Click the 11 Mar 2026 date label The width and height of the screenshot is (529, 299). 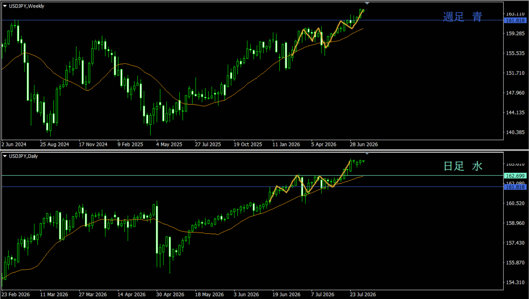[54, 294]
